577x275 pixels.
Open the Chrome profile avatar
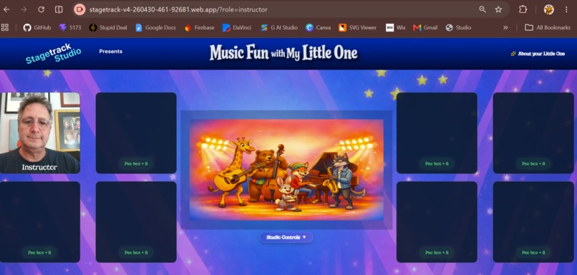(x=548, y=9)
